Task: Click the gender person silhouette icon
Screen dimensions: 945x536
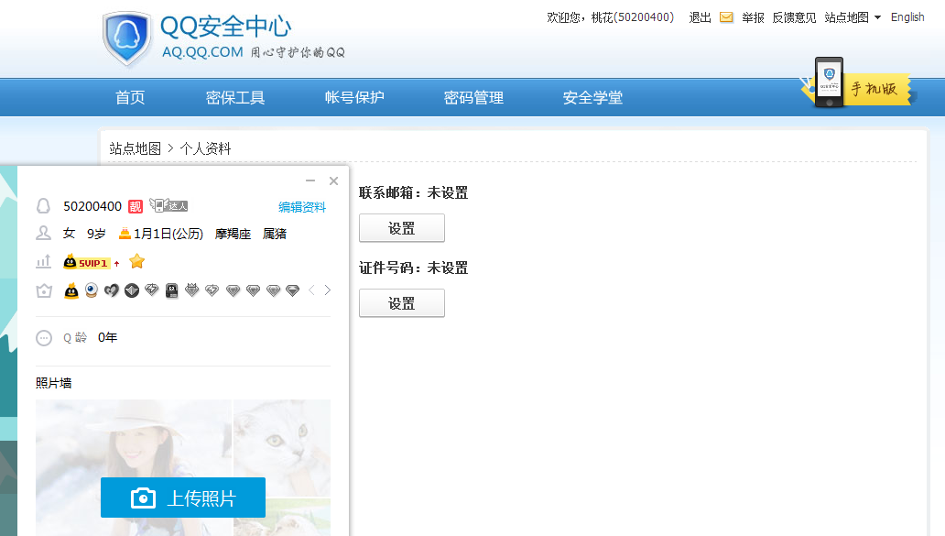Action: tap(43, 233)
